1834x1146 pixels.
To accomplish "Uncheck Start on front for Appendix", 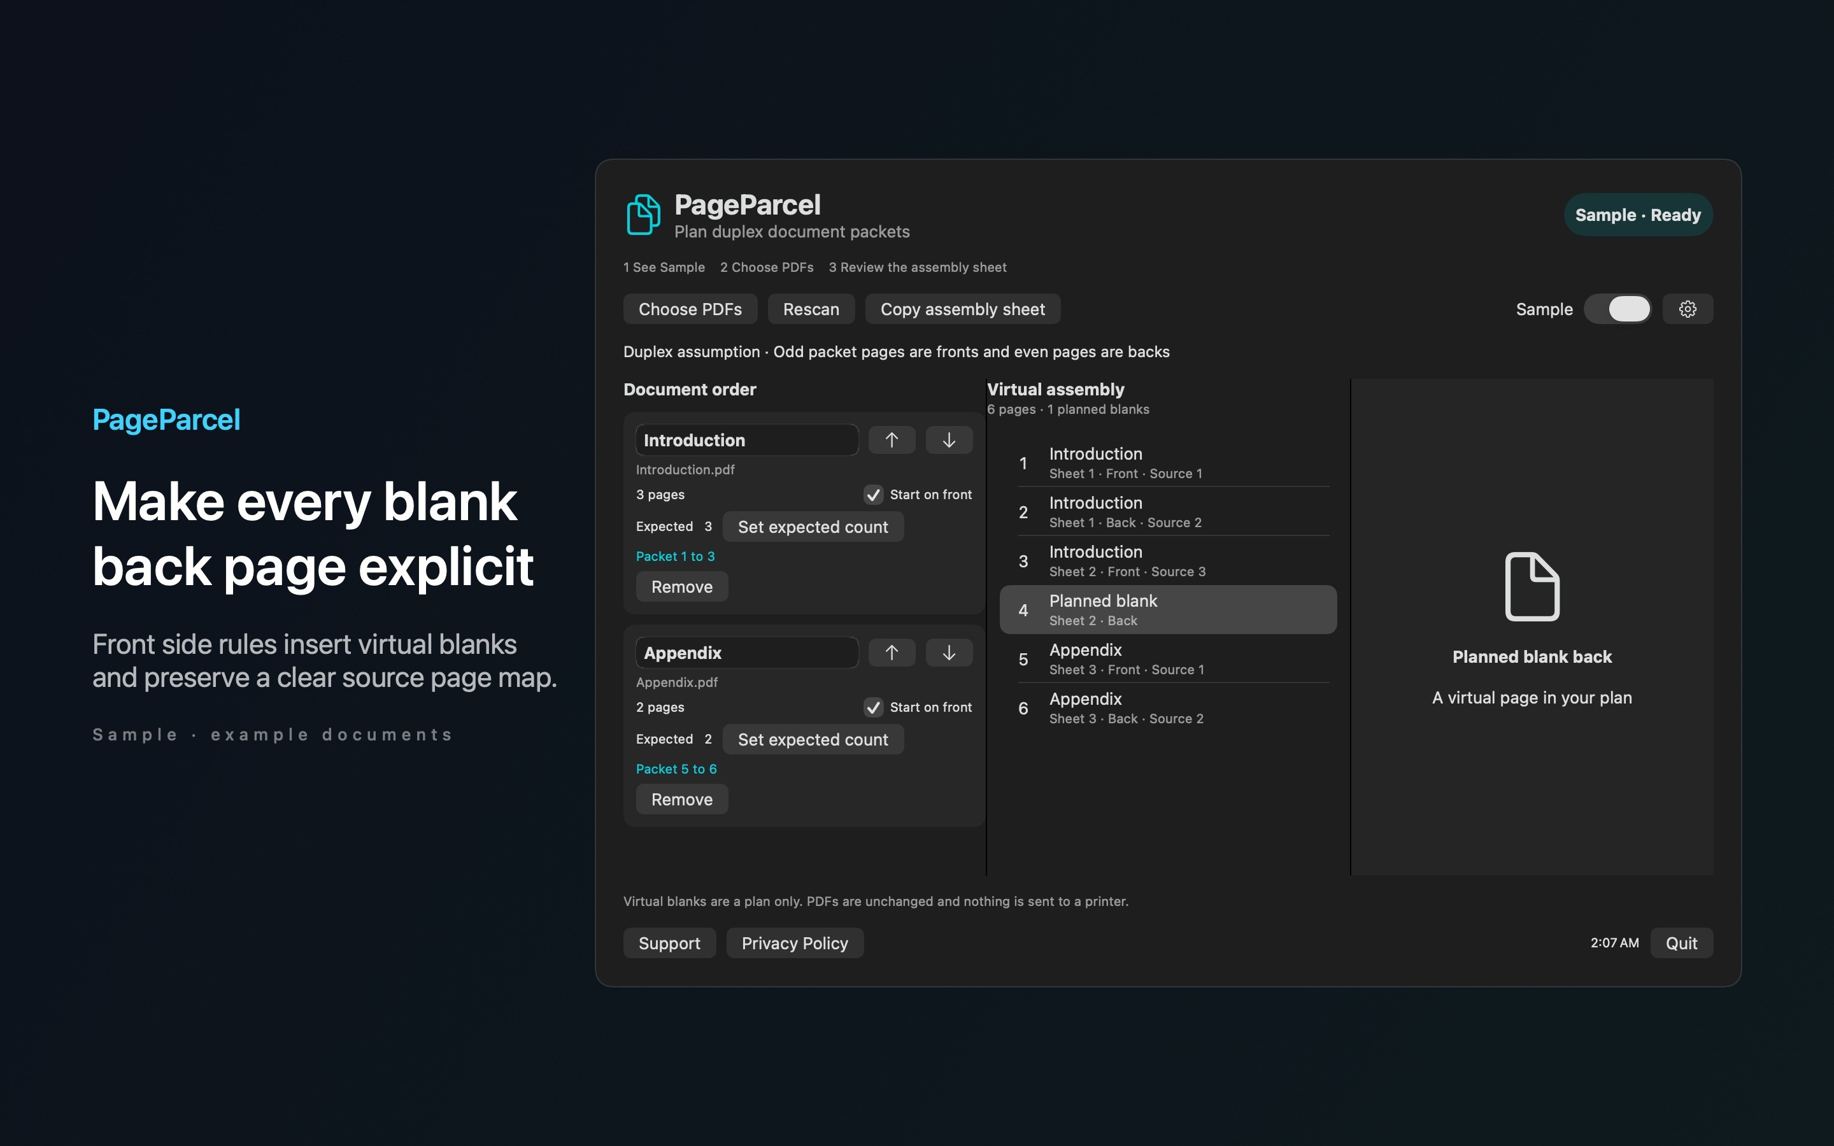I will (x=873, y=707).
